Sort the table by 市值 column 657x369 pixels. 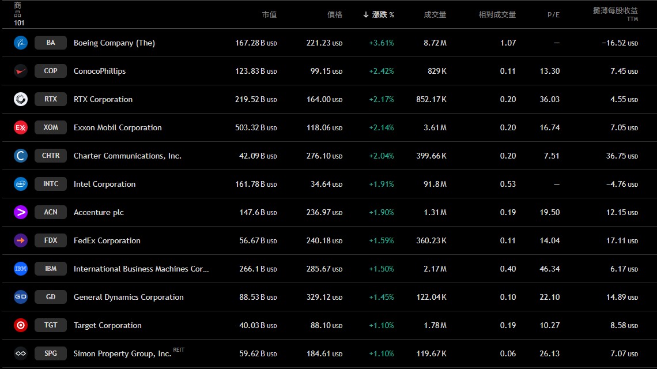pos(269,14)
